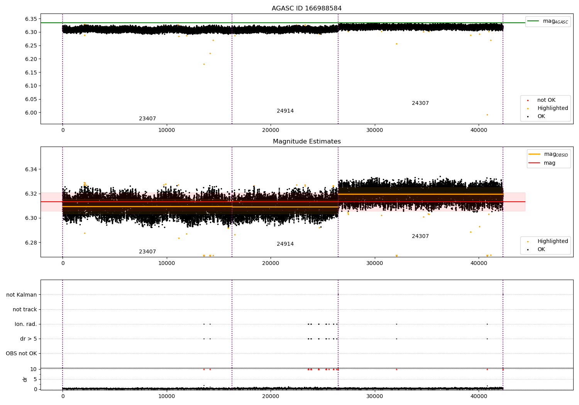Click the 6.10 tick on top plot
The width and height of the screenshot is (579, 405).
[x=31, y=86]
